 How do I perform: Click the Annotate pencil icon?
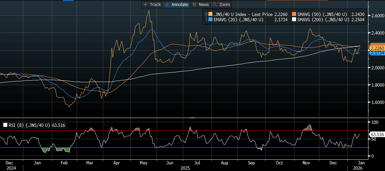(x=167, y=5)
